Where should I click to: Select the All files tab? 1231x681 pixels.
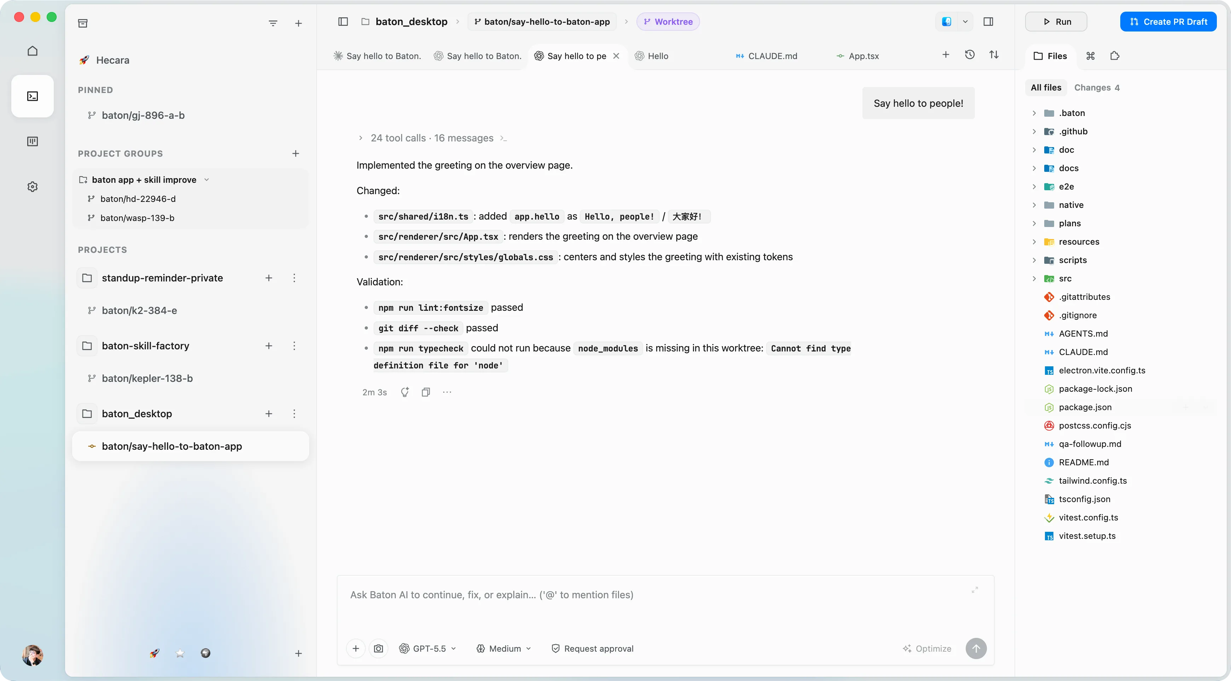[x=1046, y=87]
